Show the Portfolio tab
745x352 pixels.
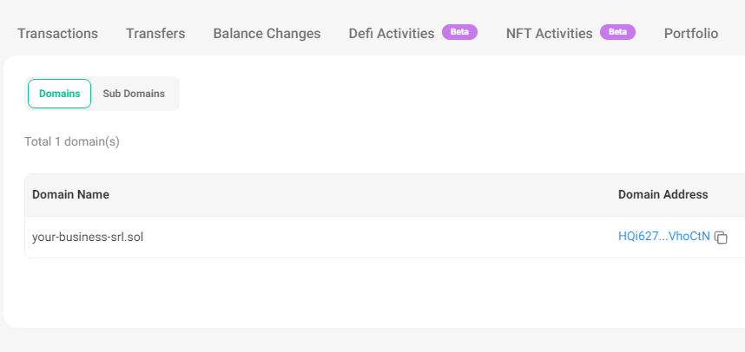(691, 34)
